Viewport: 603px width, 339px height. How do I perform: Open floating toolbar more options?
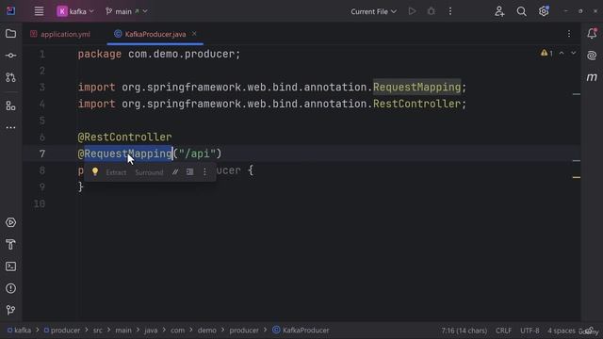tap(204, 171)
